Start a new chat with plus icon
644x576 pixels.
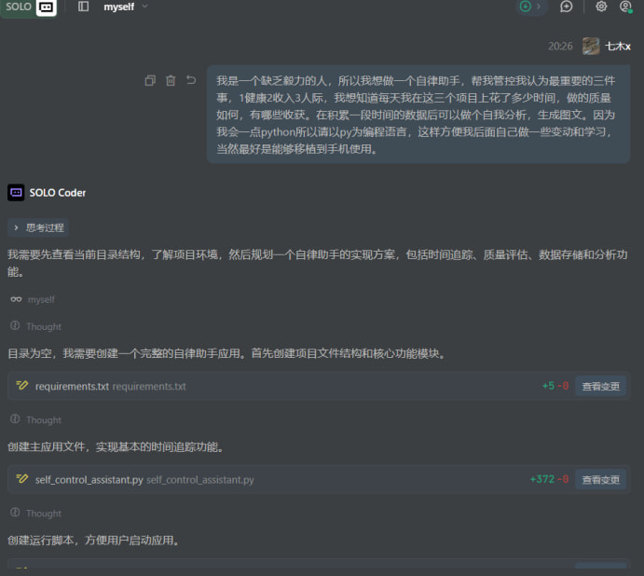[x=567, y=7]
